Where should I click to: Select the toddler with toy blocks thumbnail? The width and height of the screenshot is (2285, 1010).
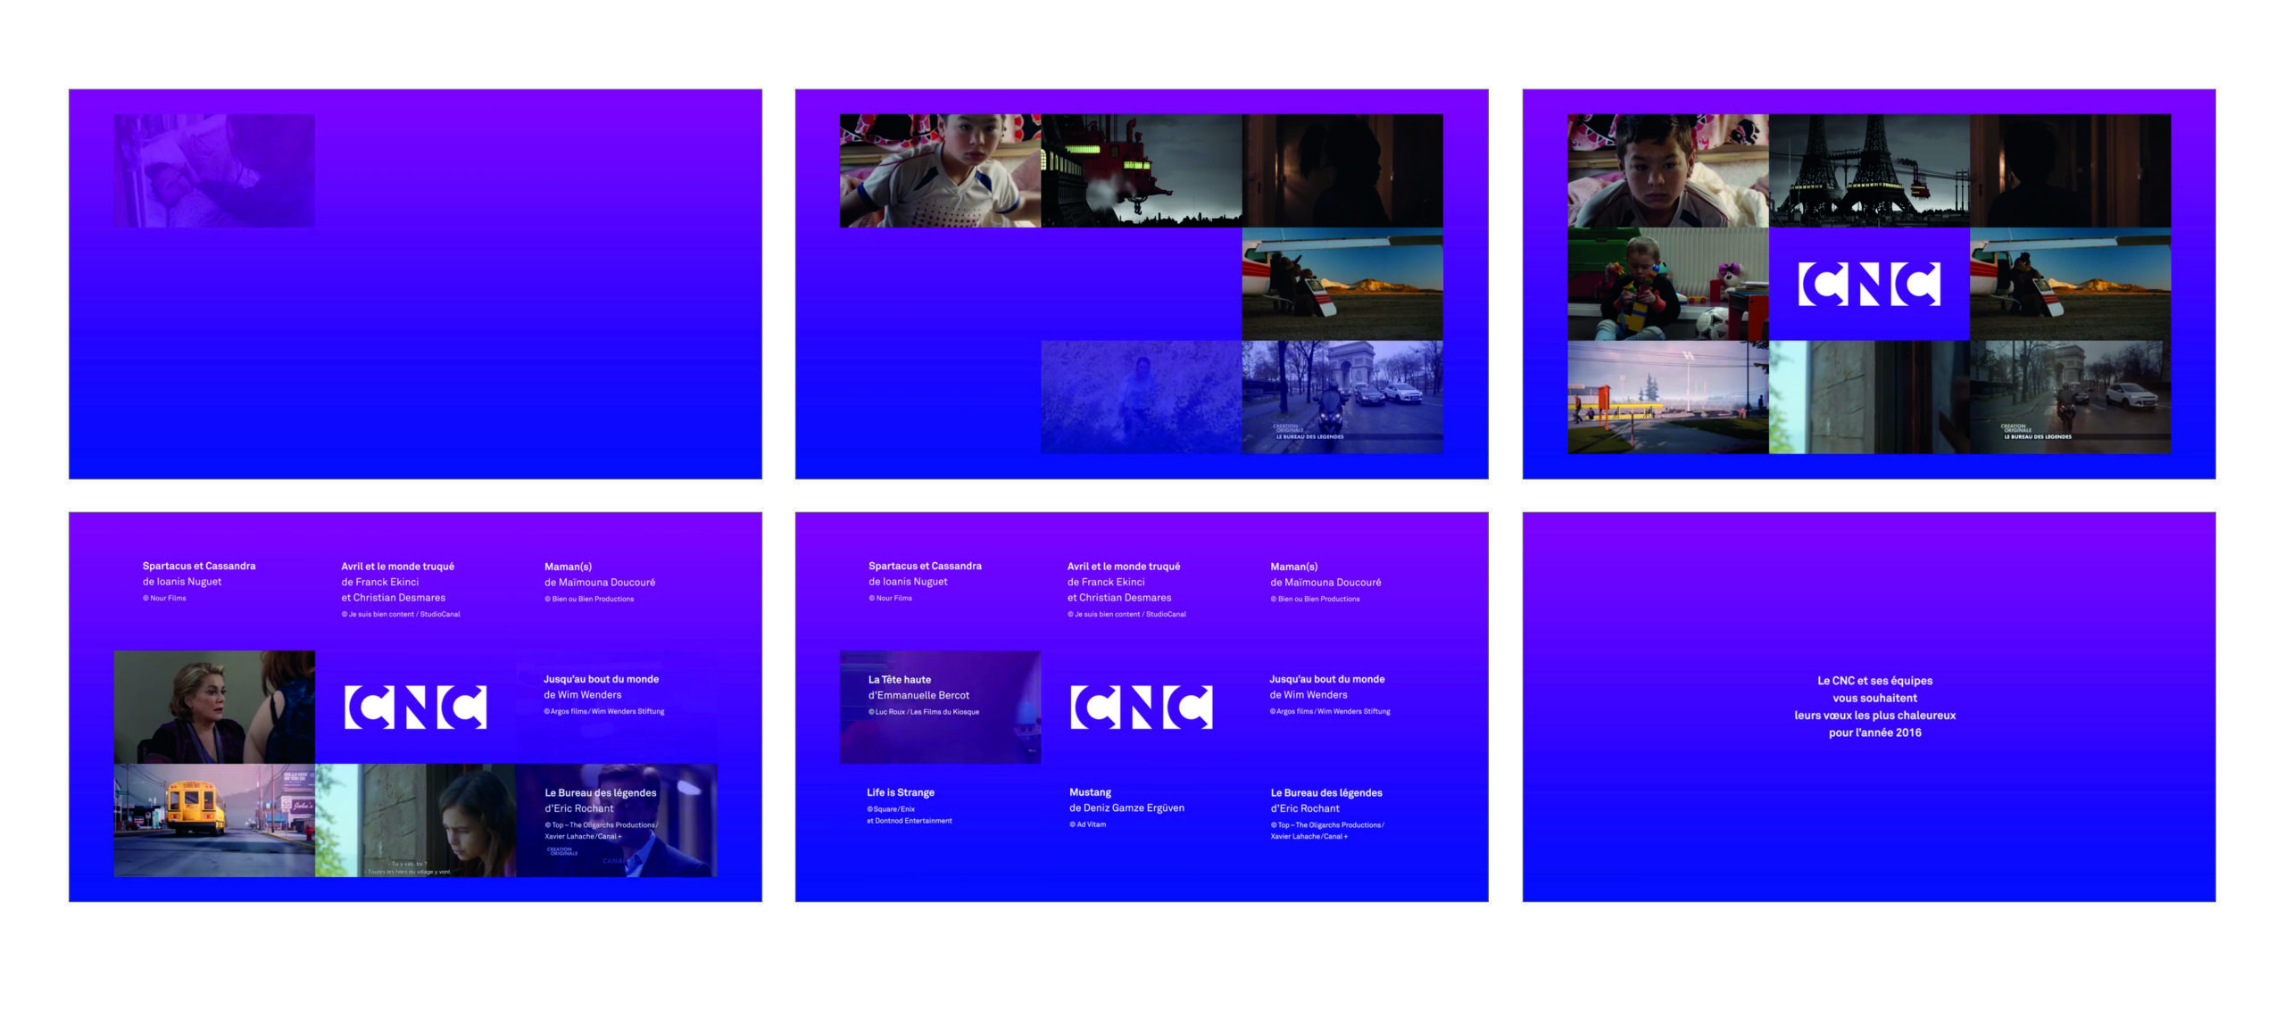coord(1667,284)
